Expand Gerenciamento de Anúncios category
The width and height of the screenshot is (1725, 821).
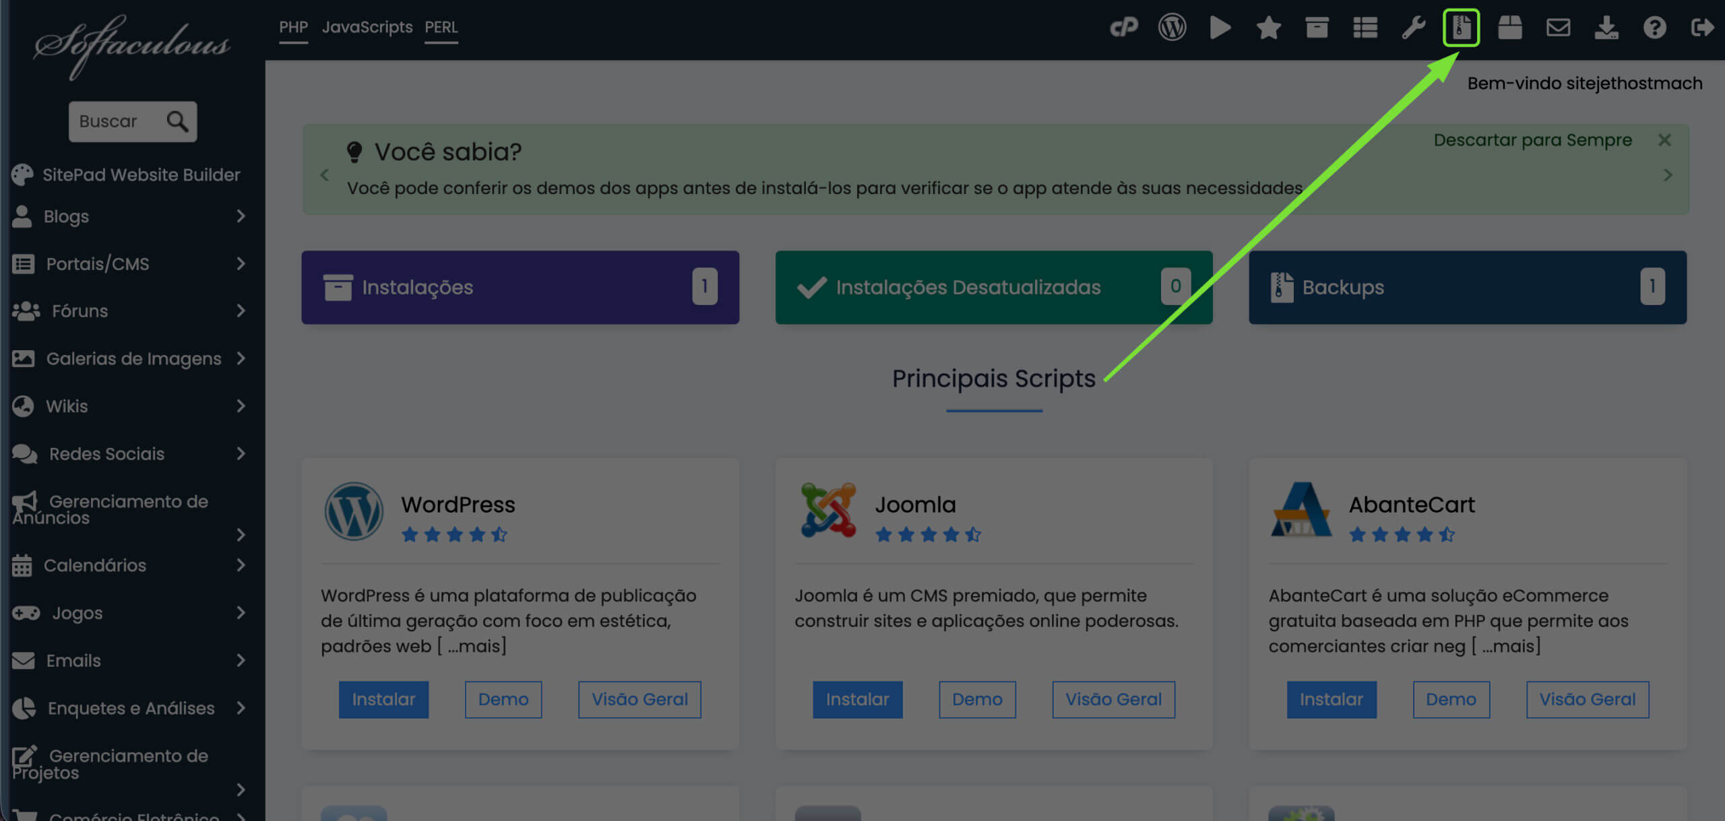[128, 516]
